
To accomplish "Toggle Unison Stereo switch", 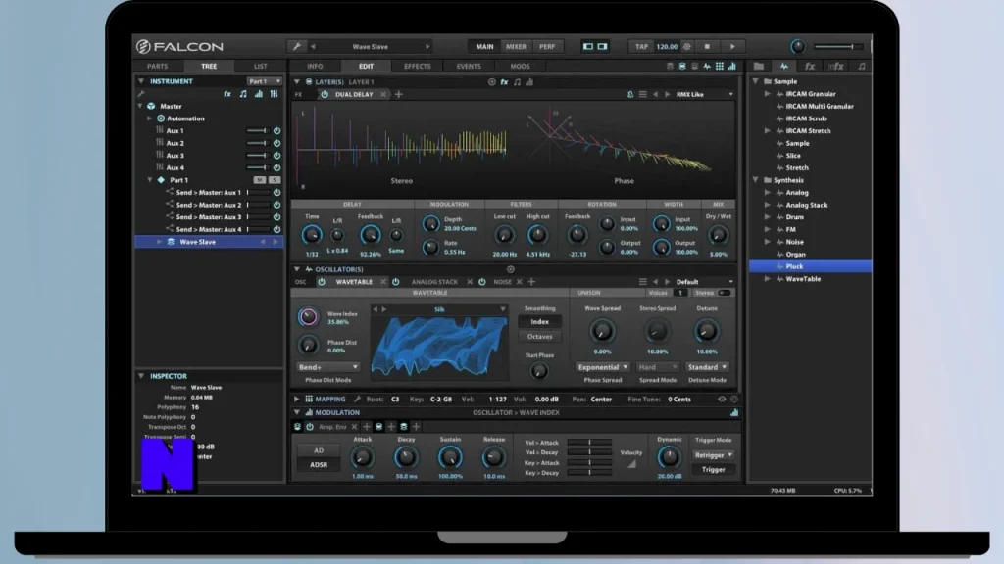I will pos(725,293).
